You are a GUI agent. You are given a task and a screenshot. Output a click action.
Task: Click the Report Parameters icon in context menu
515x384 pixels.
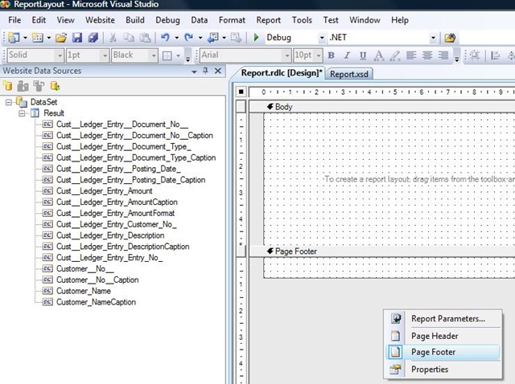(395, 319)
